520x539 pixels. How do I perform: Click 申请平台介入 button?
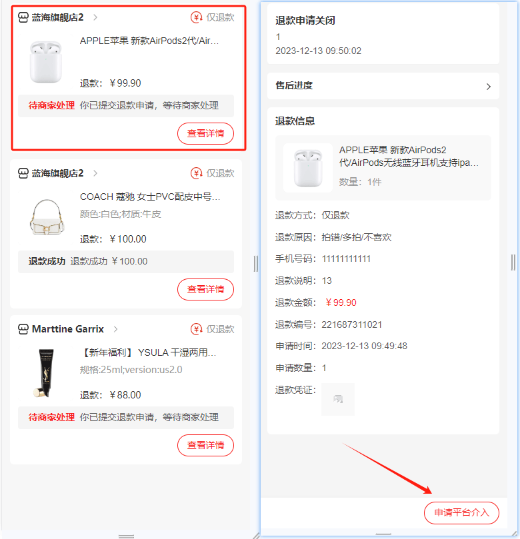click(461, 512)
